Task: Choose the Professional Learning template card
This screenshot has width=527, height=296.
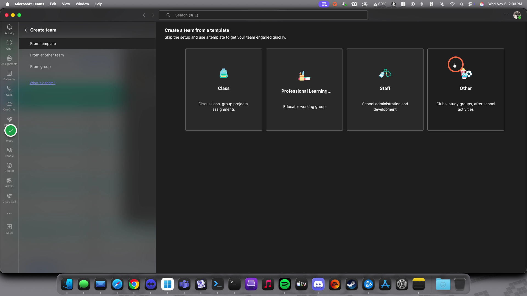Action: pyautogui.click(x=304, y=90)
